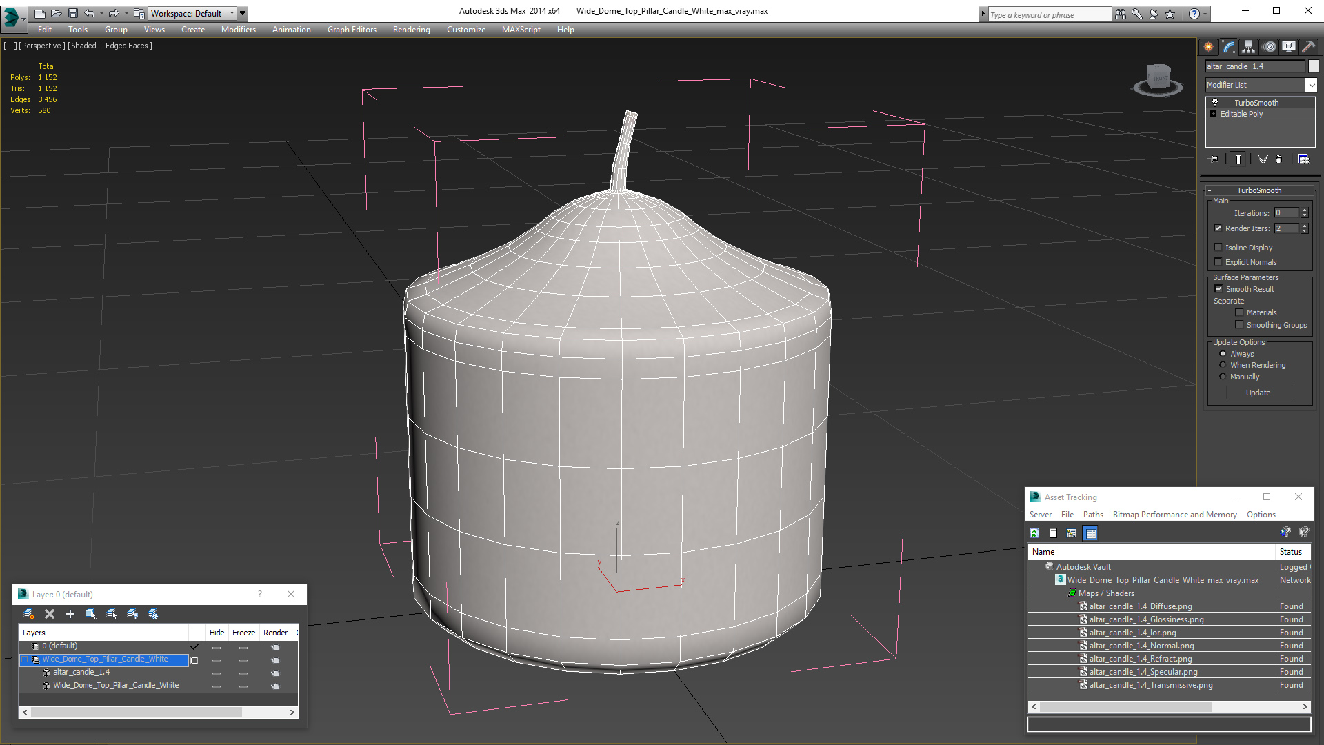Click Pin Stack icon below modifier stack
This screenshot has height=745, width=1324.
[x=1215, y=159]
